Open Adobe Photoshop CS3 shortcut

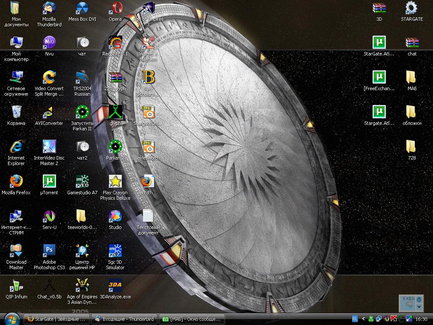(49, 250)
